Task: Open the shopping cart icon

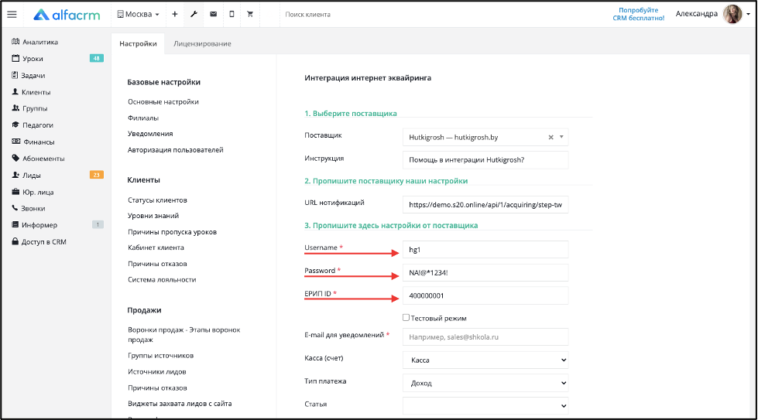Action: (250, 15)
